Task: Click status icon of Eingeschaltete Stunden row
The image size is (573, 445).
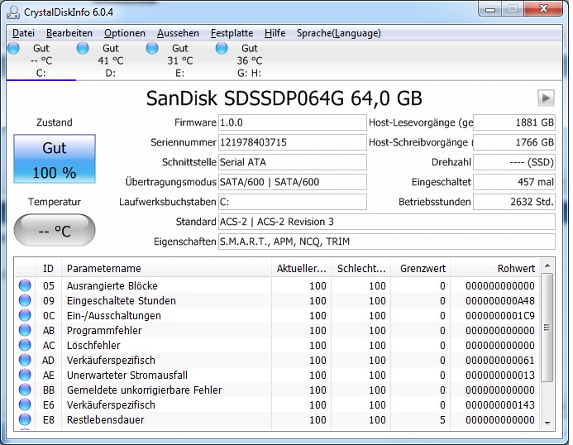Action: click(25, 300)
